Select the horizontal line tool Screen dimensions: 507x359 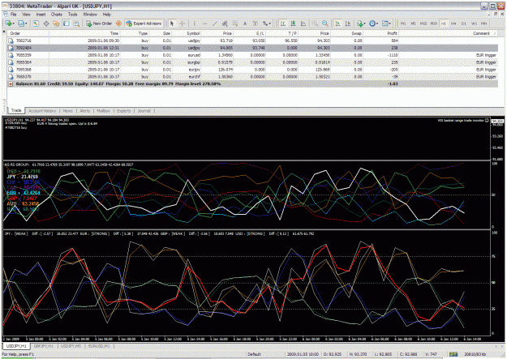pos(204,24)
